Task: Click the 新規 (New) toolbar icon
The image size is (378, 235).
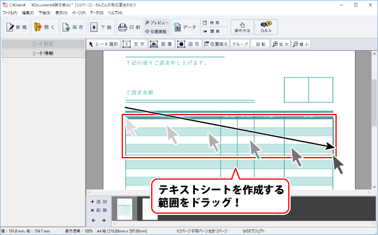Action: [17, 27]
